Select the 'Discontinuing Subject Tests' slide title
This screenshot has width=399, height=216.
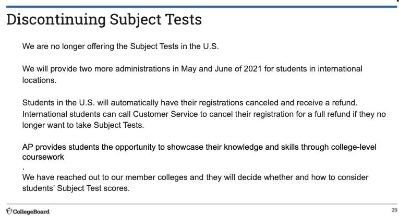104,20
